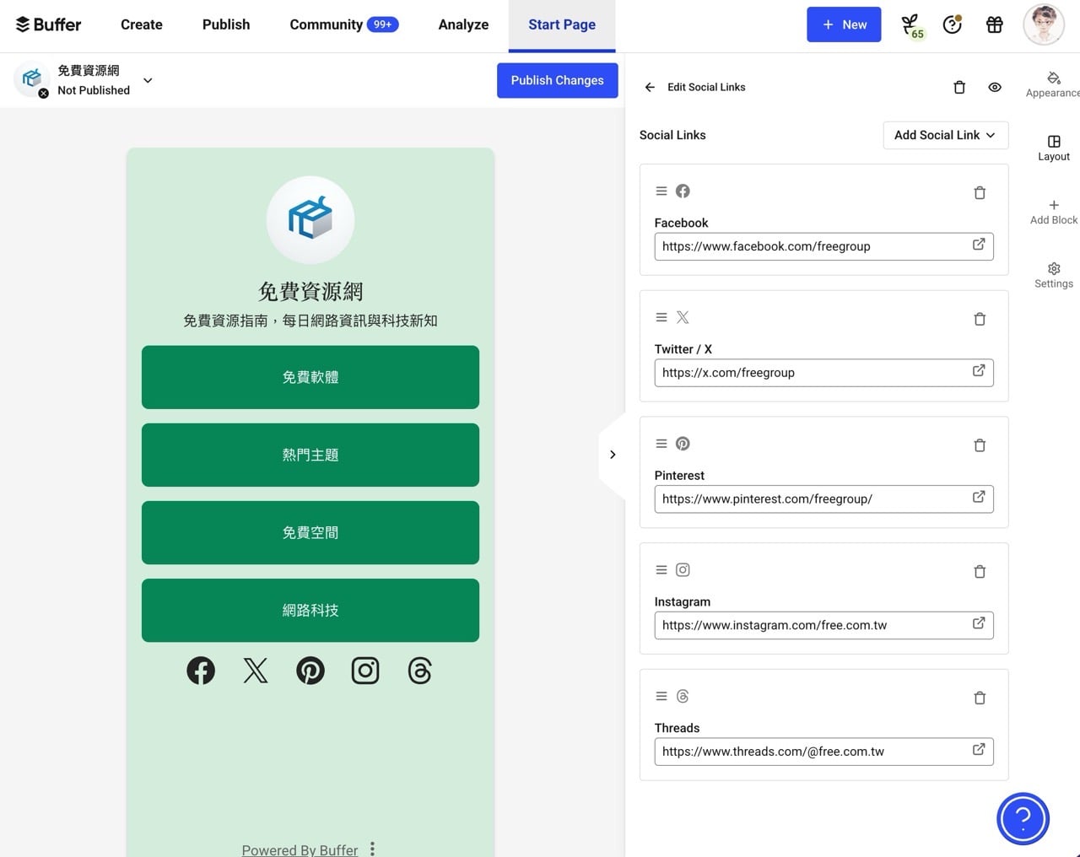
Task: Click the Publish Changes button
Action: click(557, 80)
